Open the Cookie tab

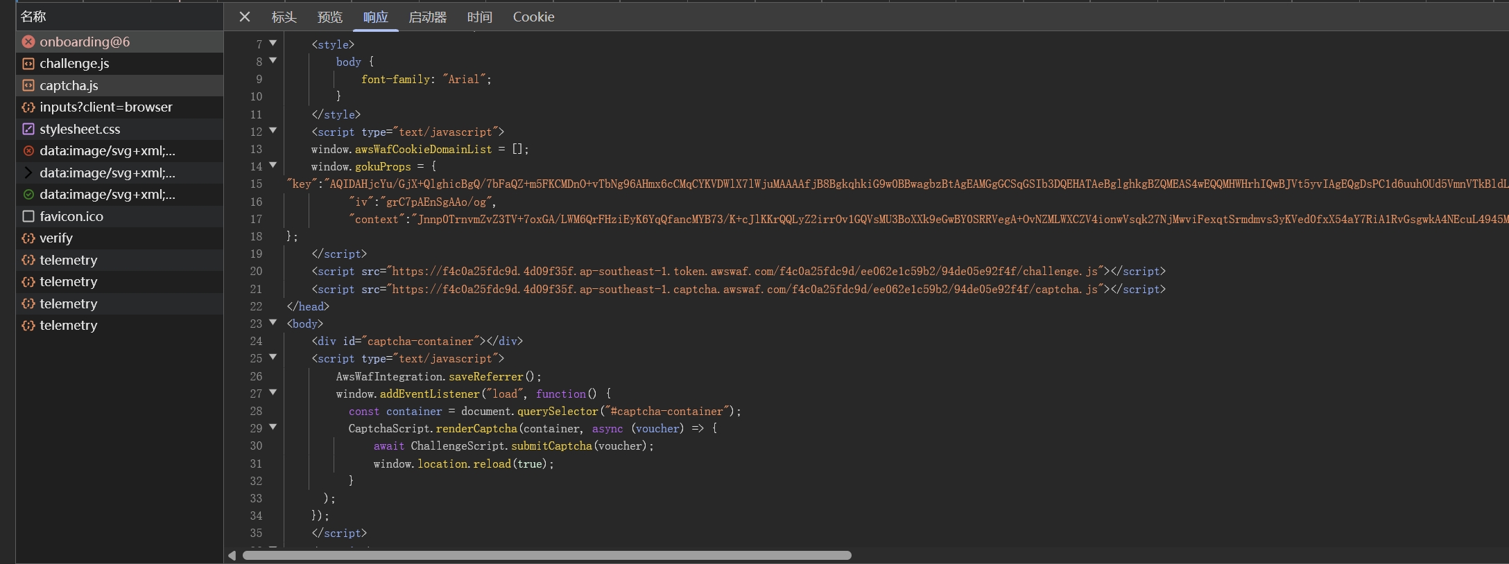(x=533, y=17)
